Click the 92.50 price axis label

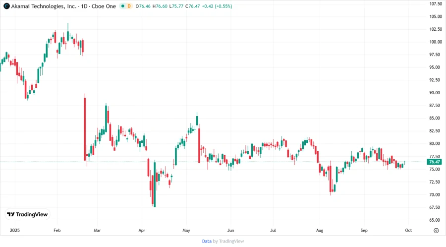pos(436,80)
